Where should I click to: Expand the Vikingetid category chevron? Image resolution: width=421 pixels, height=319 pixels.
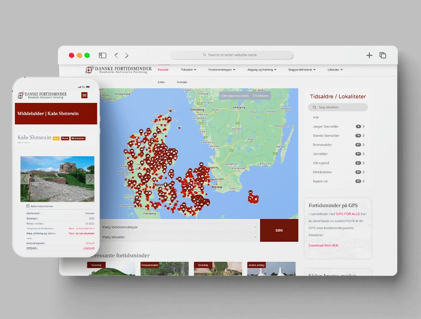(x=363, y=163)
